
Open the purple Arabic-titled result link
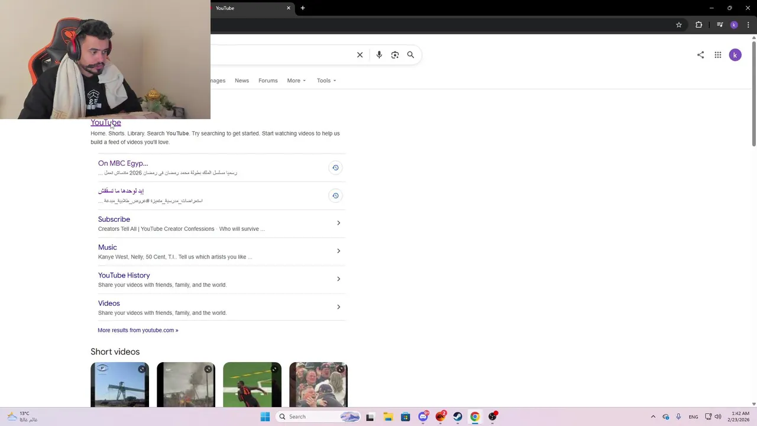(121, 191)
